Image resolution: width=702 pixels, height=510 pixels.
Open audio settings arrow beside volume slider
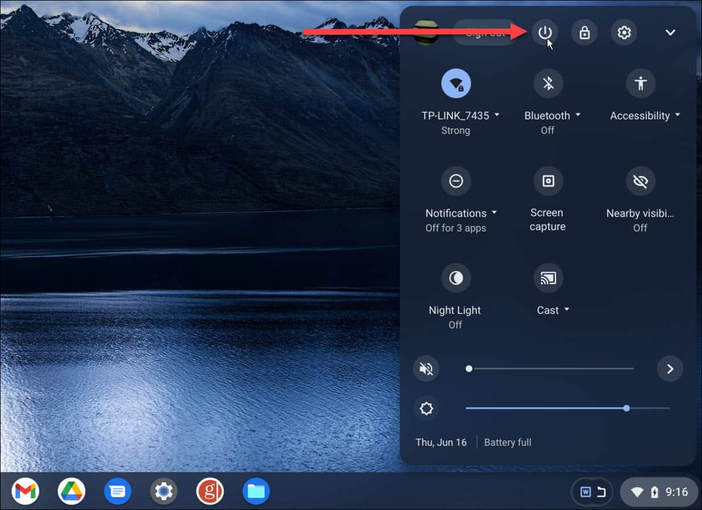(670, 369)
